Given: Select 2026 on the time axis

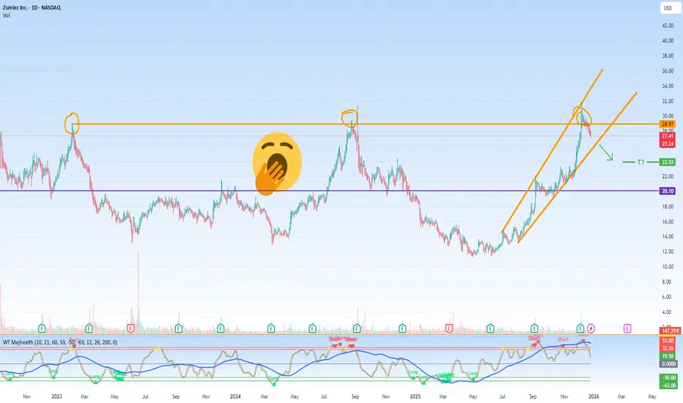Looking at the screenshot, I should [x=594, y=396].
